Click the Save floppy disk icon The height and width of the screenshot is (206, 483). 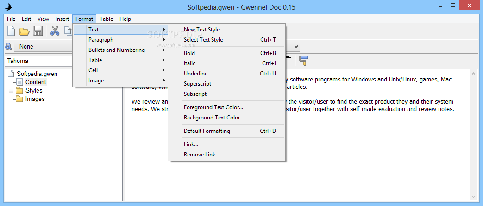tap(38, 31)
